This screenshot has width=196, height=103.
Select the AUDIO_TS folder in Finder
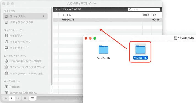pos(104,50)
